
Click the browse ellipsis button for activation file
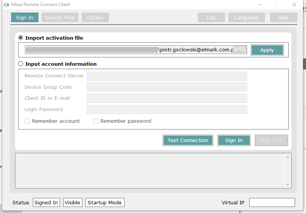(240, 50)
